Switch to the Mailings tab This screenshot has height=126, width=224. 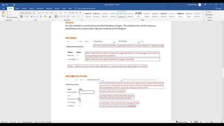tap(49, 8)
